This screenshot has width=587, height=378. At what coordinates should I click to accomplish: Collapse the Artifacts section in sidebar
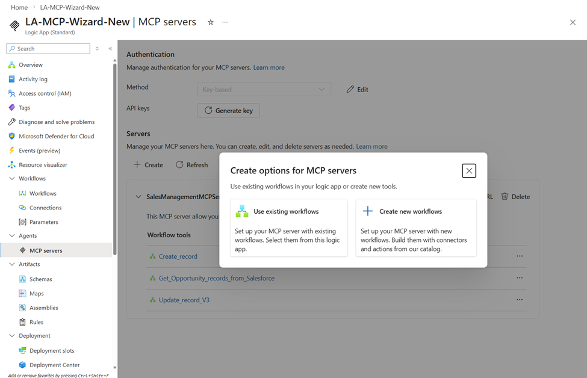click(11, 264)
